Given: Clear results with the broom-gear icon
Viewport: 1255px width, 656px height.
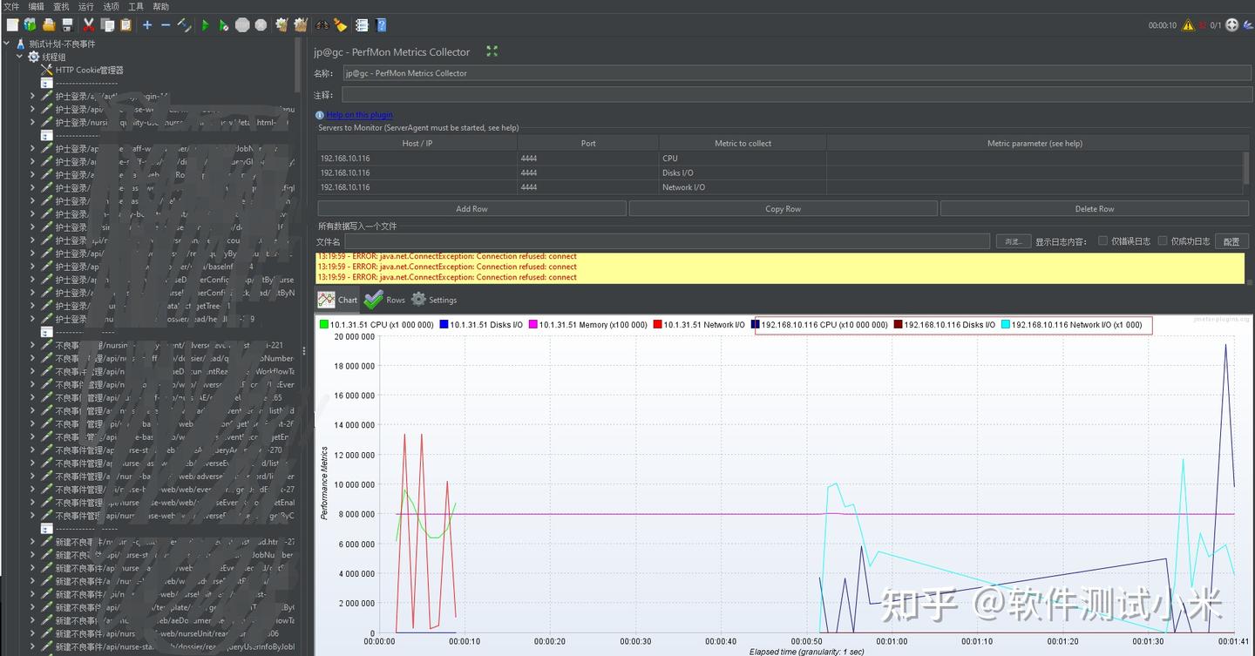Looking at the screenshot, I should (x=282, y=25).
